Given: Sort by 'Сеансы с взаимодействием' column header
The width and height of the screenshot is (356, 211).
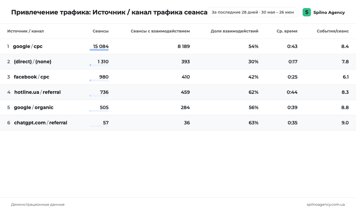Looking at the screenshot, I should point(160,31).
